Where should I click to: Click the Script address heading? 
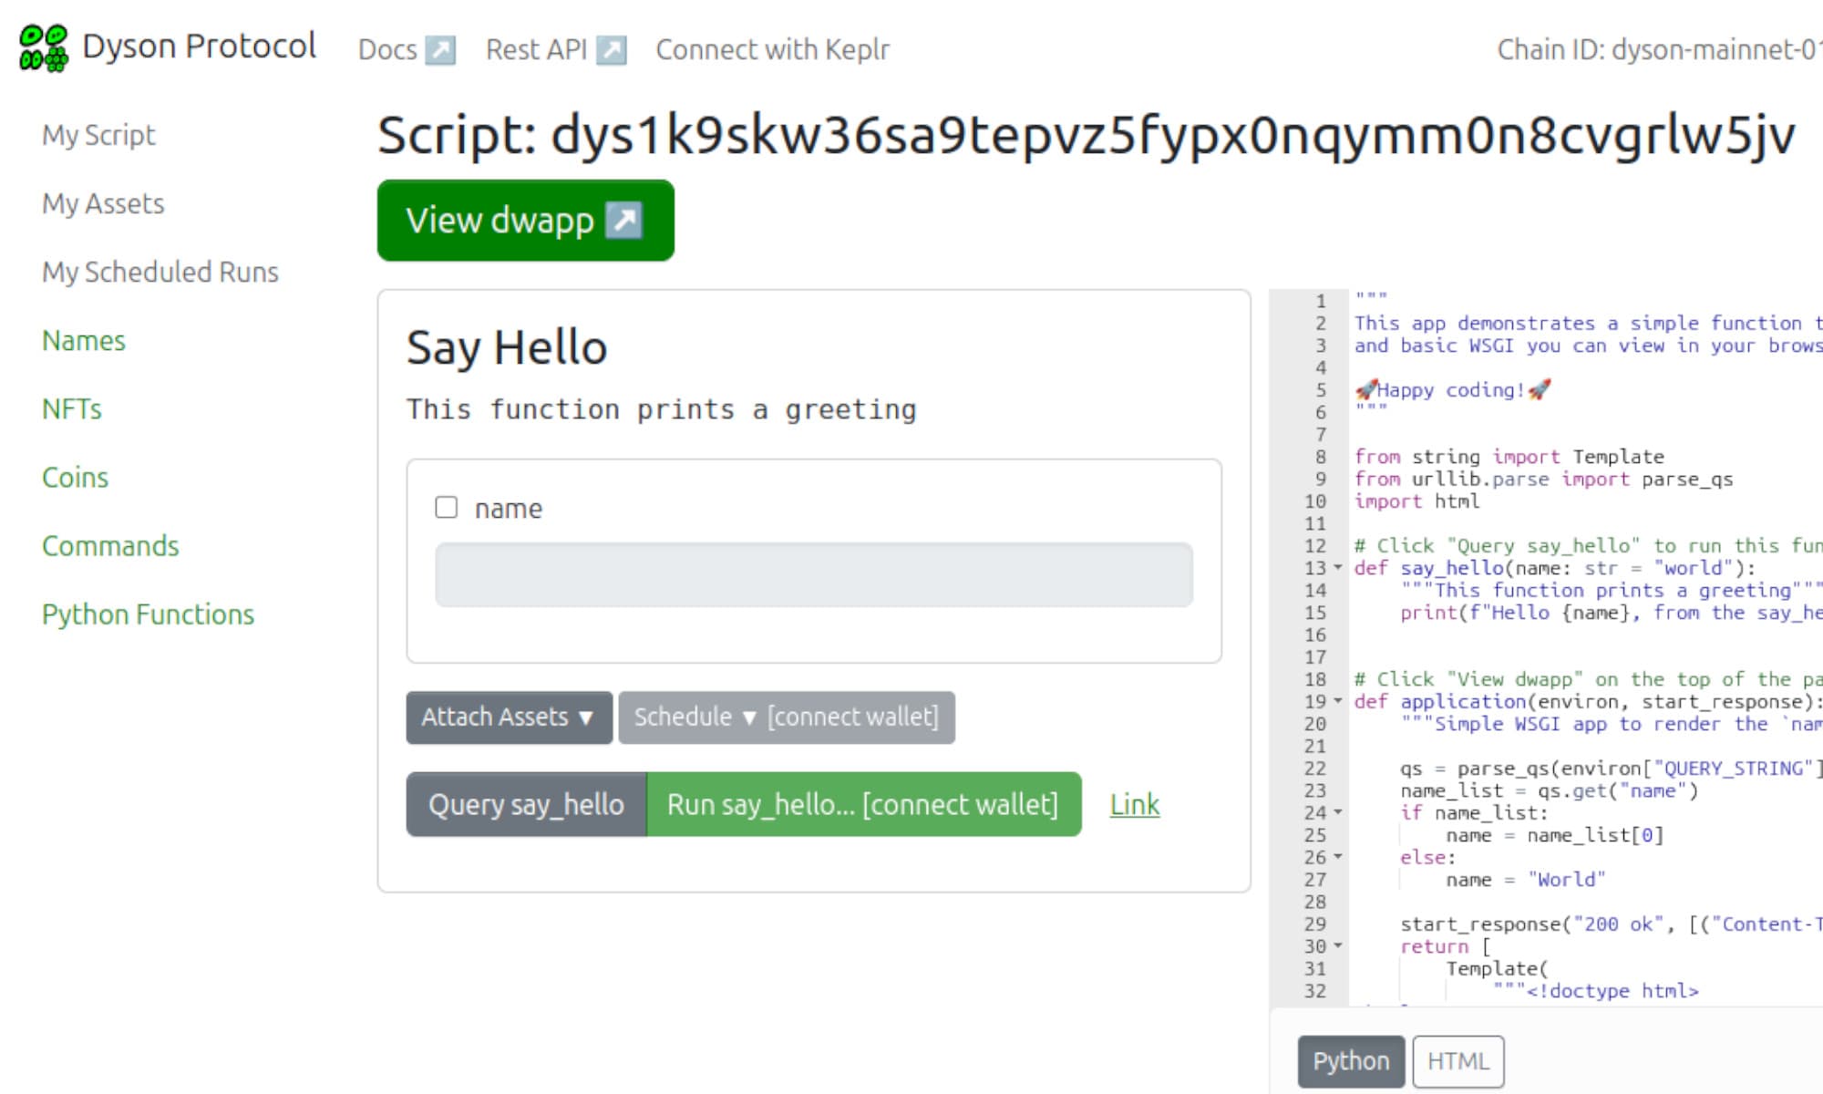[1087, 135]
